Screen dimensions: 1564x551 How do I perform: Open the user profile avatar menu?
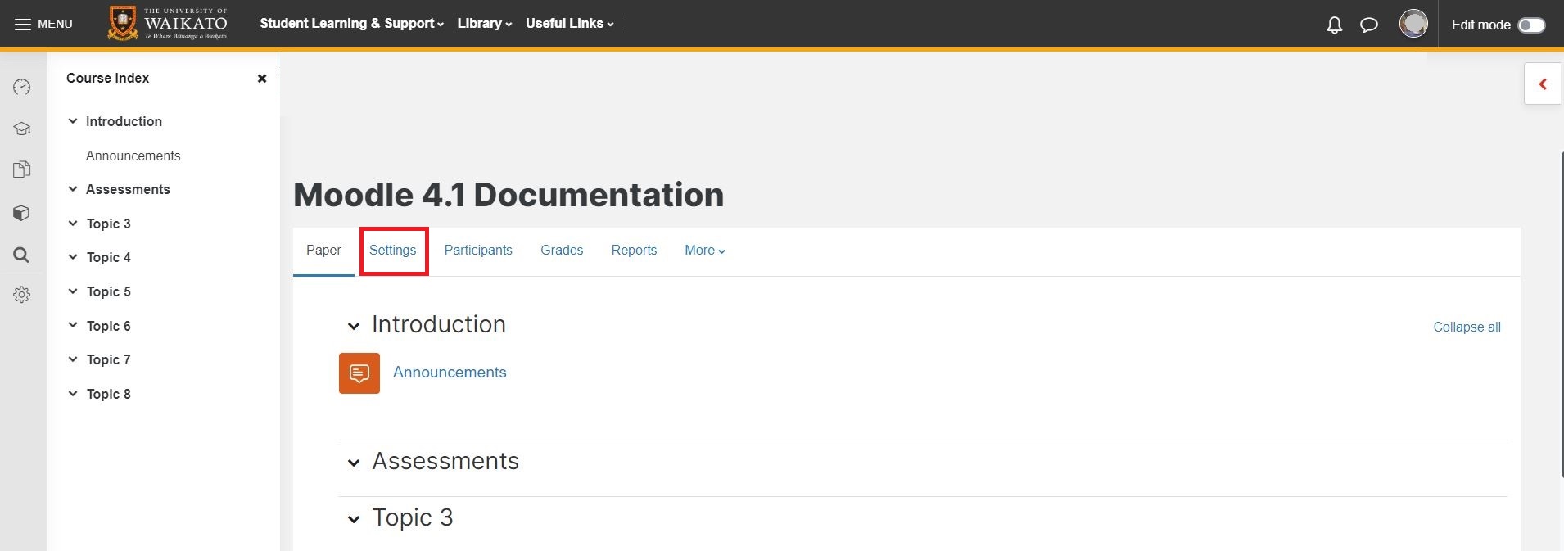pos(1413,24)
